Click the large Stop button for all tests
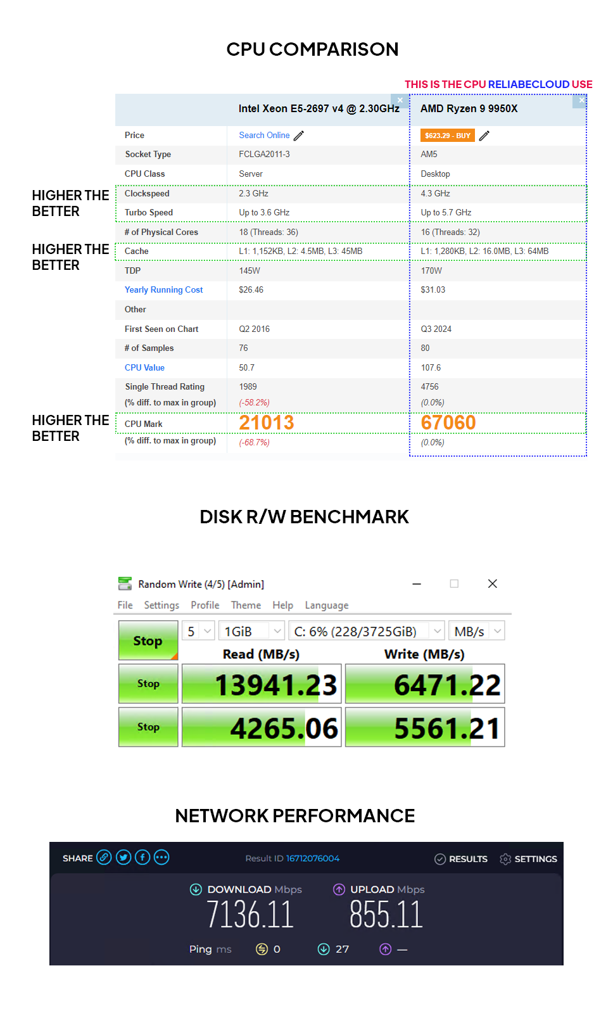The height and width of the screenshot is (1018, 613). (x=148, y=640)
